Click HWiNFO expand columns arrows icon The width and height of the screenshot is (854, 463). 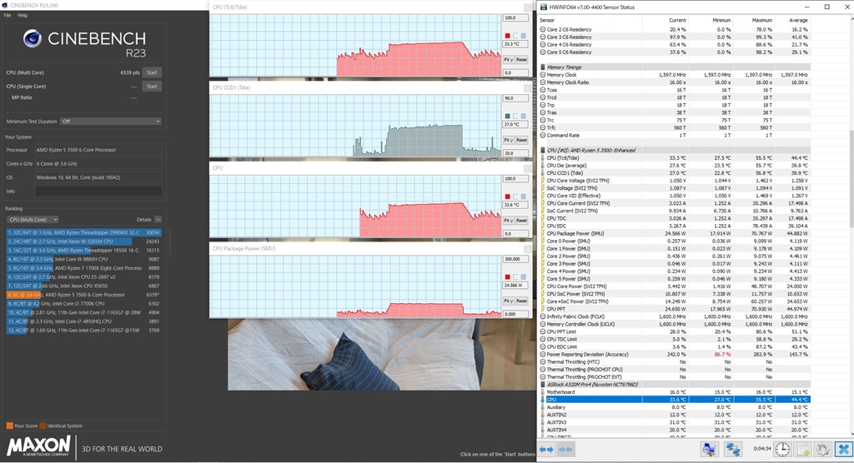coord(546,450)
